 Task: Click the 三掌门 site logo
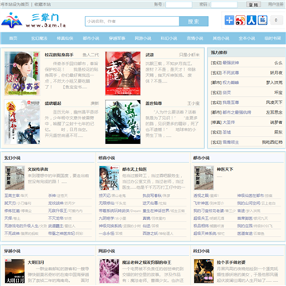tap(33, 20)
